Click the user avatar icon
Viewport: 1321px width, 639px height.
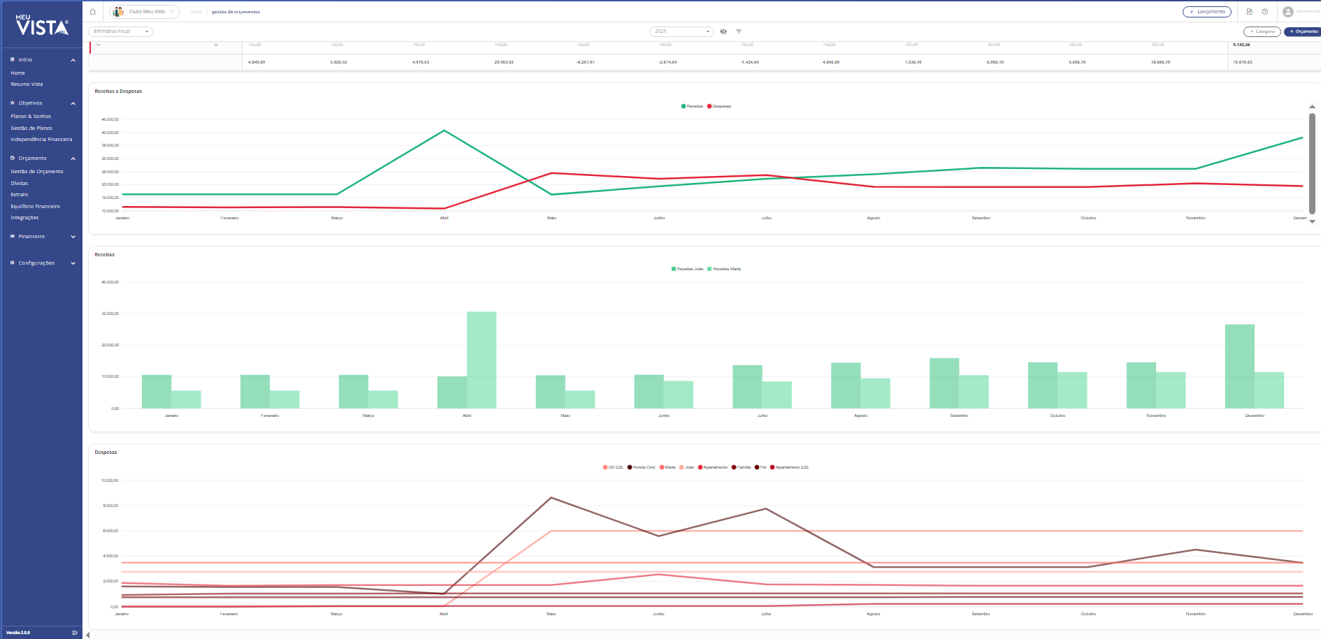(1288, 12)
